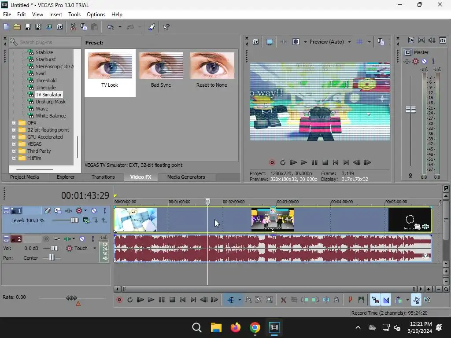Select Unsharp Mask in the FX tree
Image resolution: width=451 pixels, height=338 pixels.
50,102
